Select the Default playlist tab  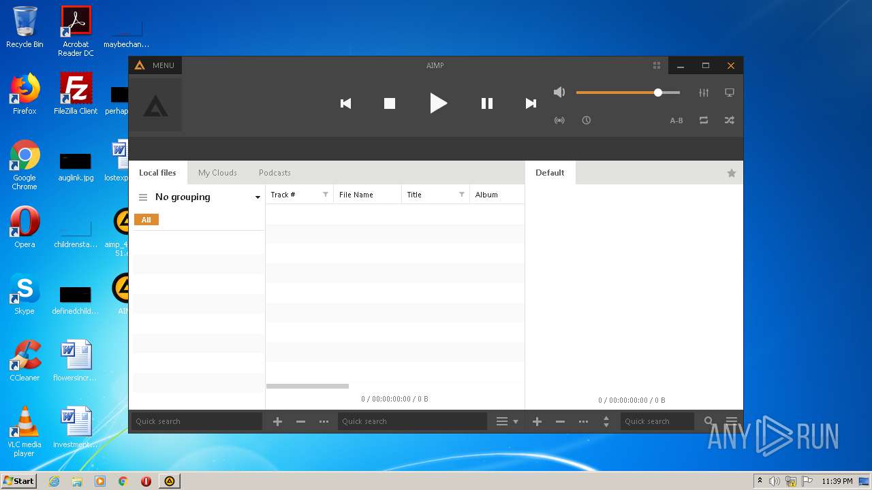click(x=550, y=173)
